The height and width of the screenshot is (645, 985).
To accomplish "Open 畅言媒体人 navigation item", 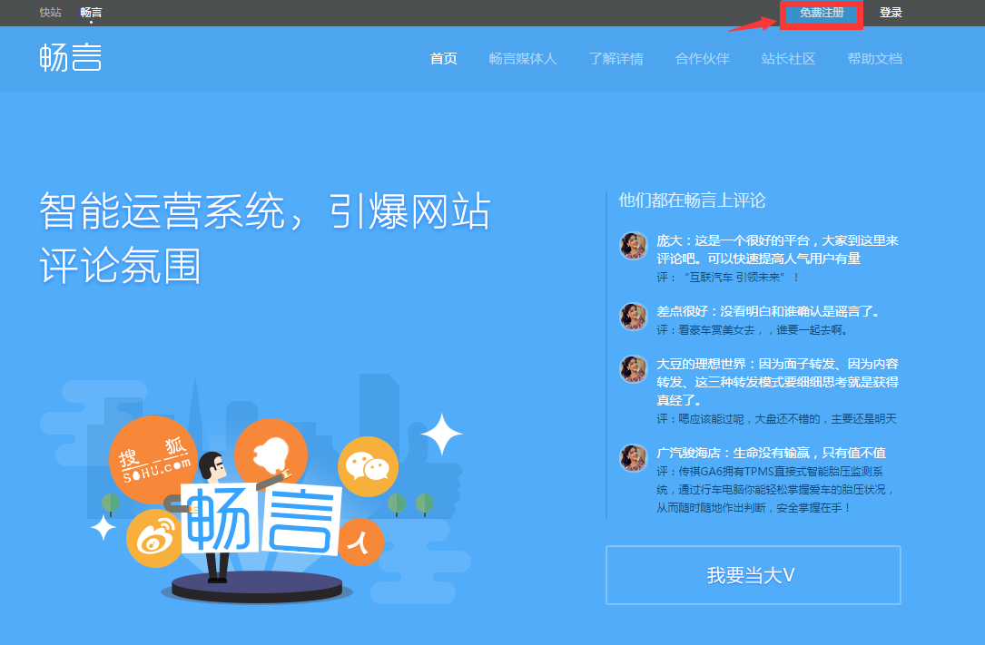I will pyautogui.click(x=523, y=59).
